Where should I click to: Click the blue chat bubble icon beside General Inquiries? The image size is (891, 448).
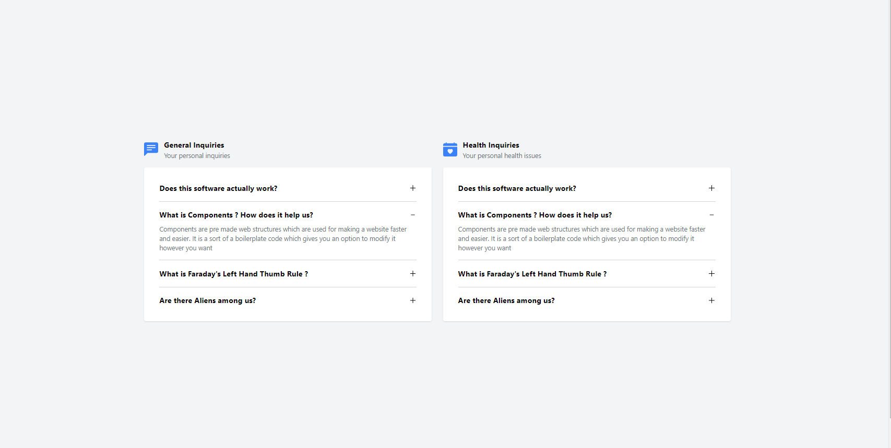click(x=150, y=149)
